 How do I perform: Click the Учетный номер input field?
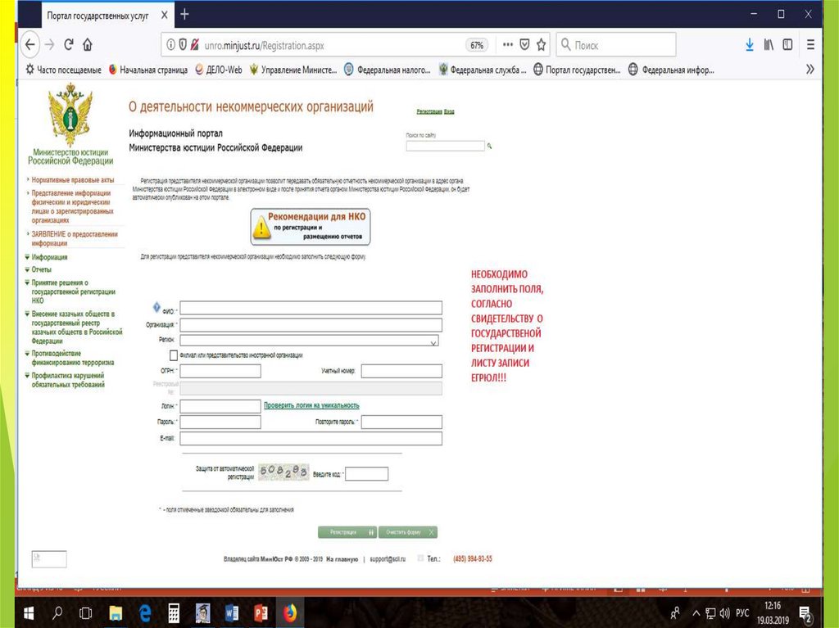pos(401,371)
